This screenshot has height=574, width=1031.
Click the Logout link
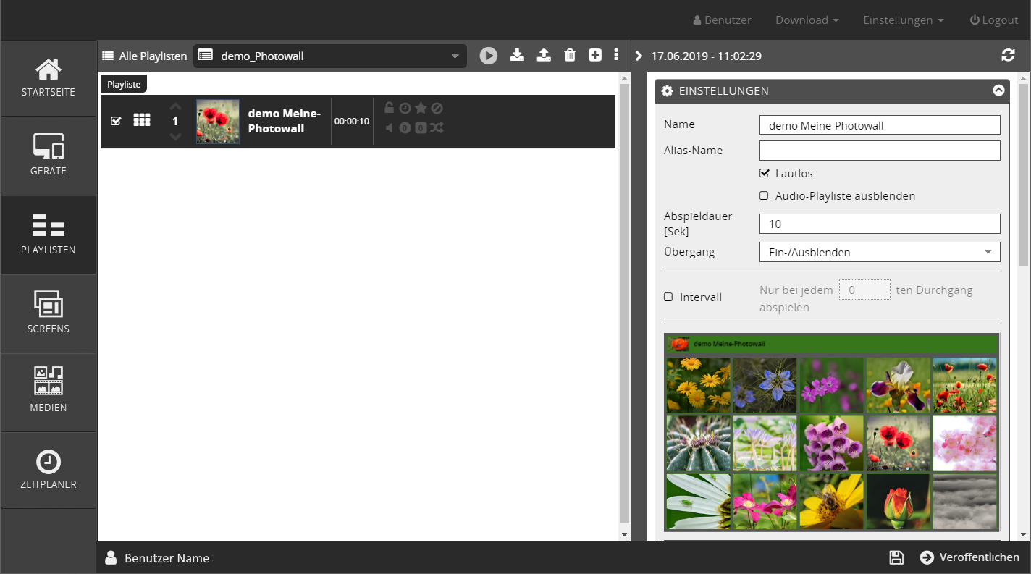993,20
